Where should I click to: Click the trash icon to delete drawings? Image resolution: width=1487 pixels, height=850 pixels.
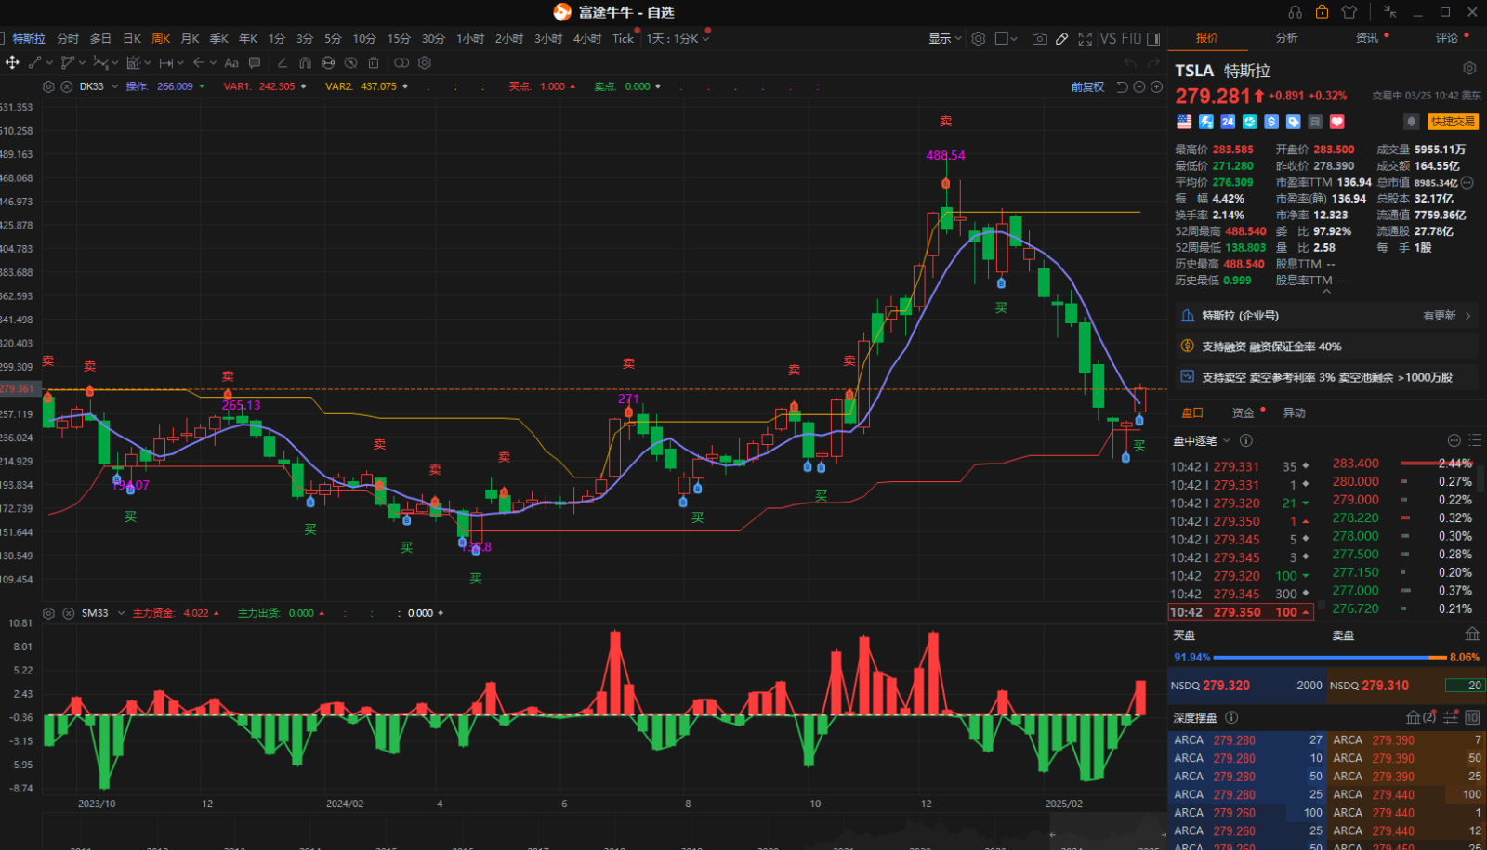(374, 62)
